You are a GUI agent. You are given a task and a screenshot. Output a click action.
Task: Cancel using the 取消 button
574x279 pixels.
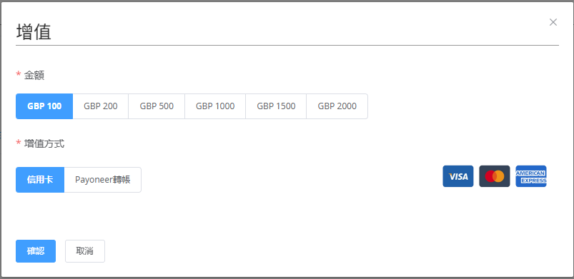(85, 251)
